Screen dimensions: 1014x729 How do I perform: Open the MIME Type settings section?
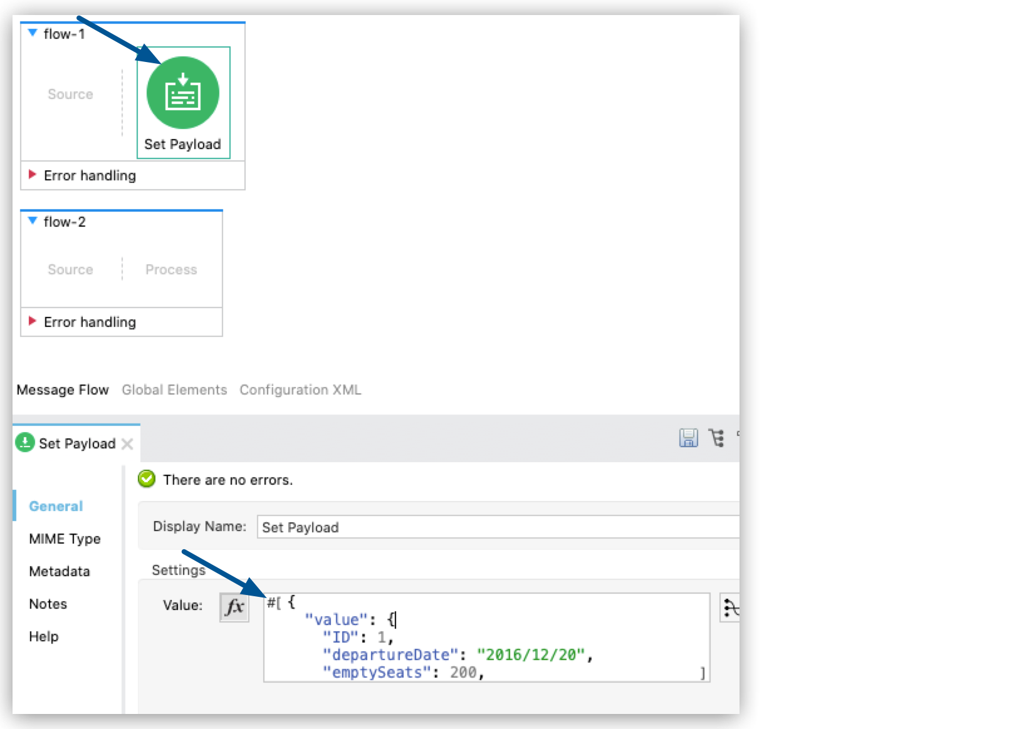65,539
